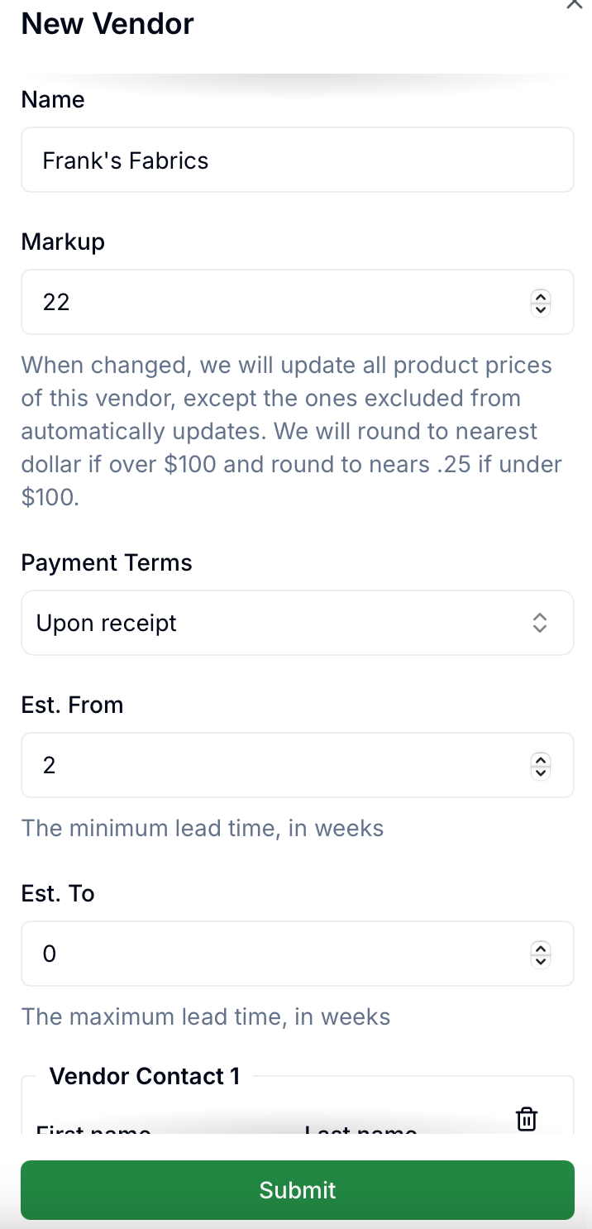Decrement the Est. From weeks stepper
Viewport: 592px width, 1229px height.
[541, 772]
